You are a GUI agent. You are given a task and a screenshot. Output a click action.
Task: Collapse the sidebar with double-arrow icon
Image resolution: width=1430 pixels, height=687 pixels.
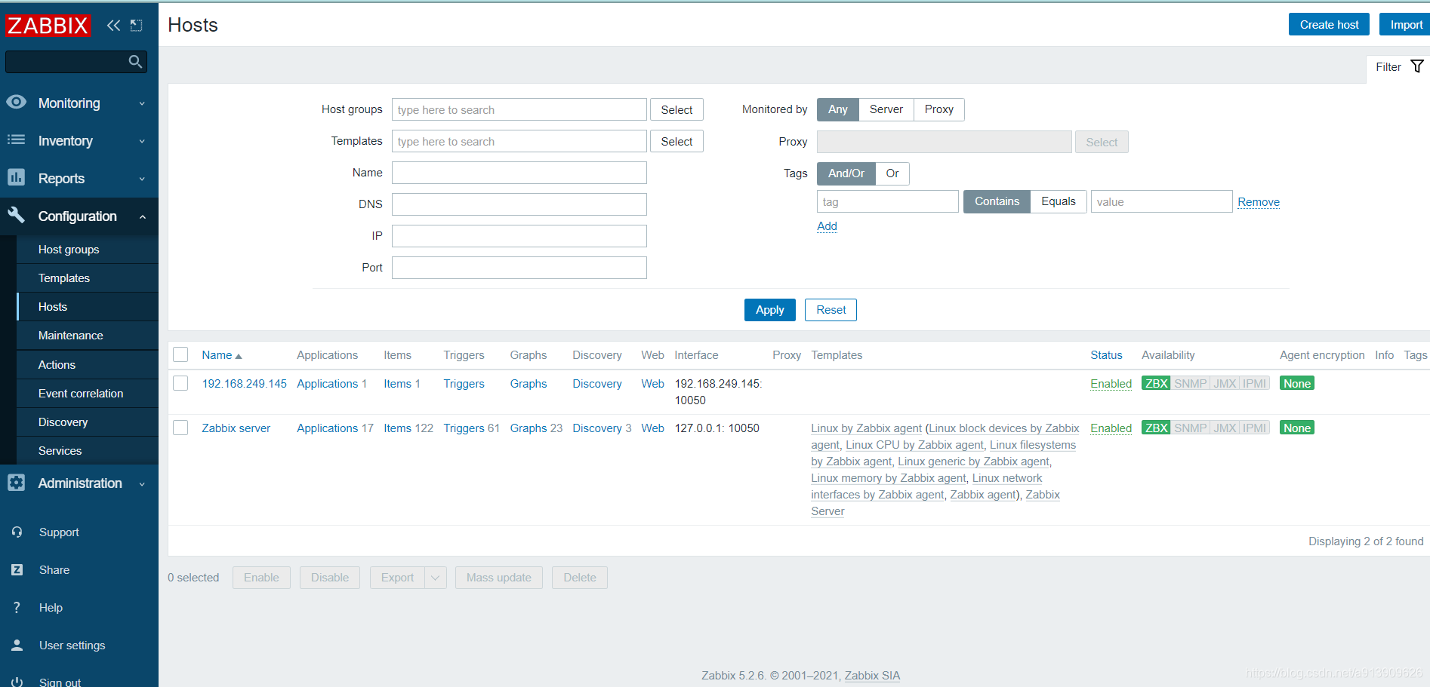[x=113, y=26]
